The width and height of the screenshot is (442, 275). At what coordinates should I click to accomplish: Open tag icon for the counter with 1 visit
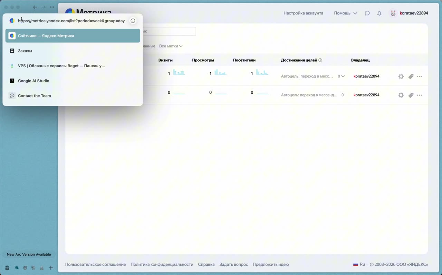click(411, 77)
